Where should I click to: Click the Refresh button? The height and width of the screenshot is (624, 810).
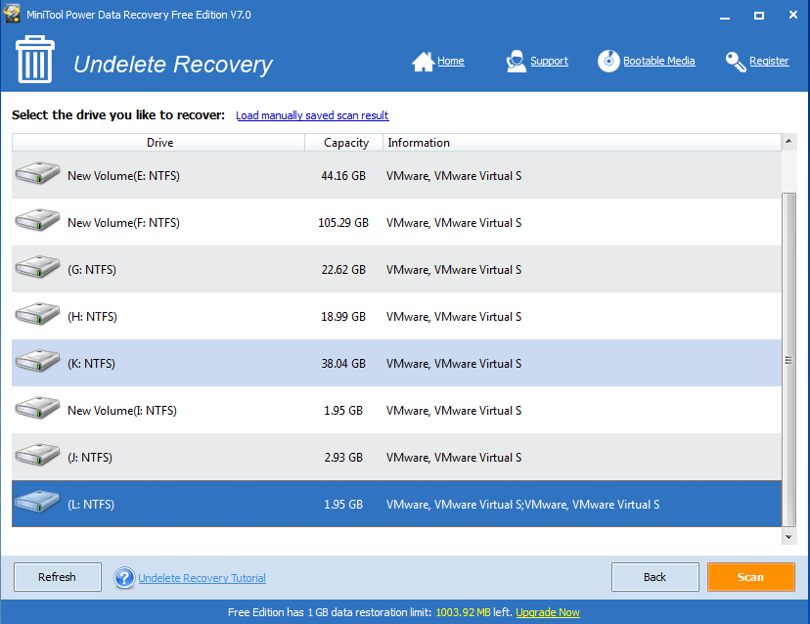[x=58, y=577]
